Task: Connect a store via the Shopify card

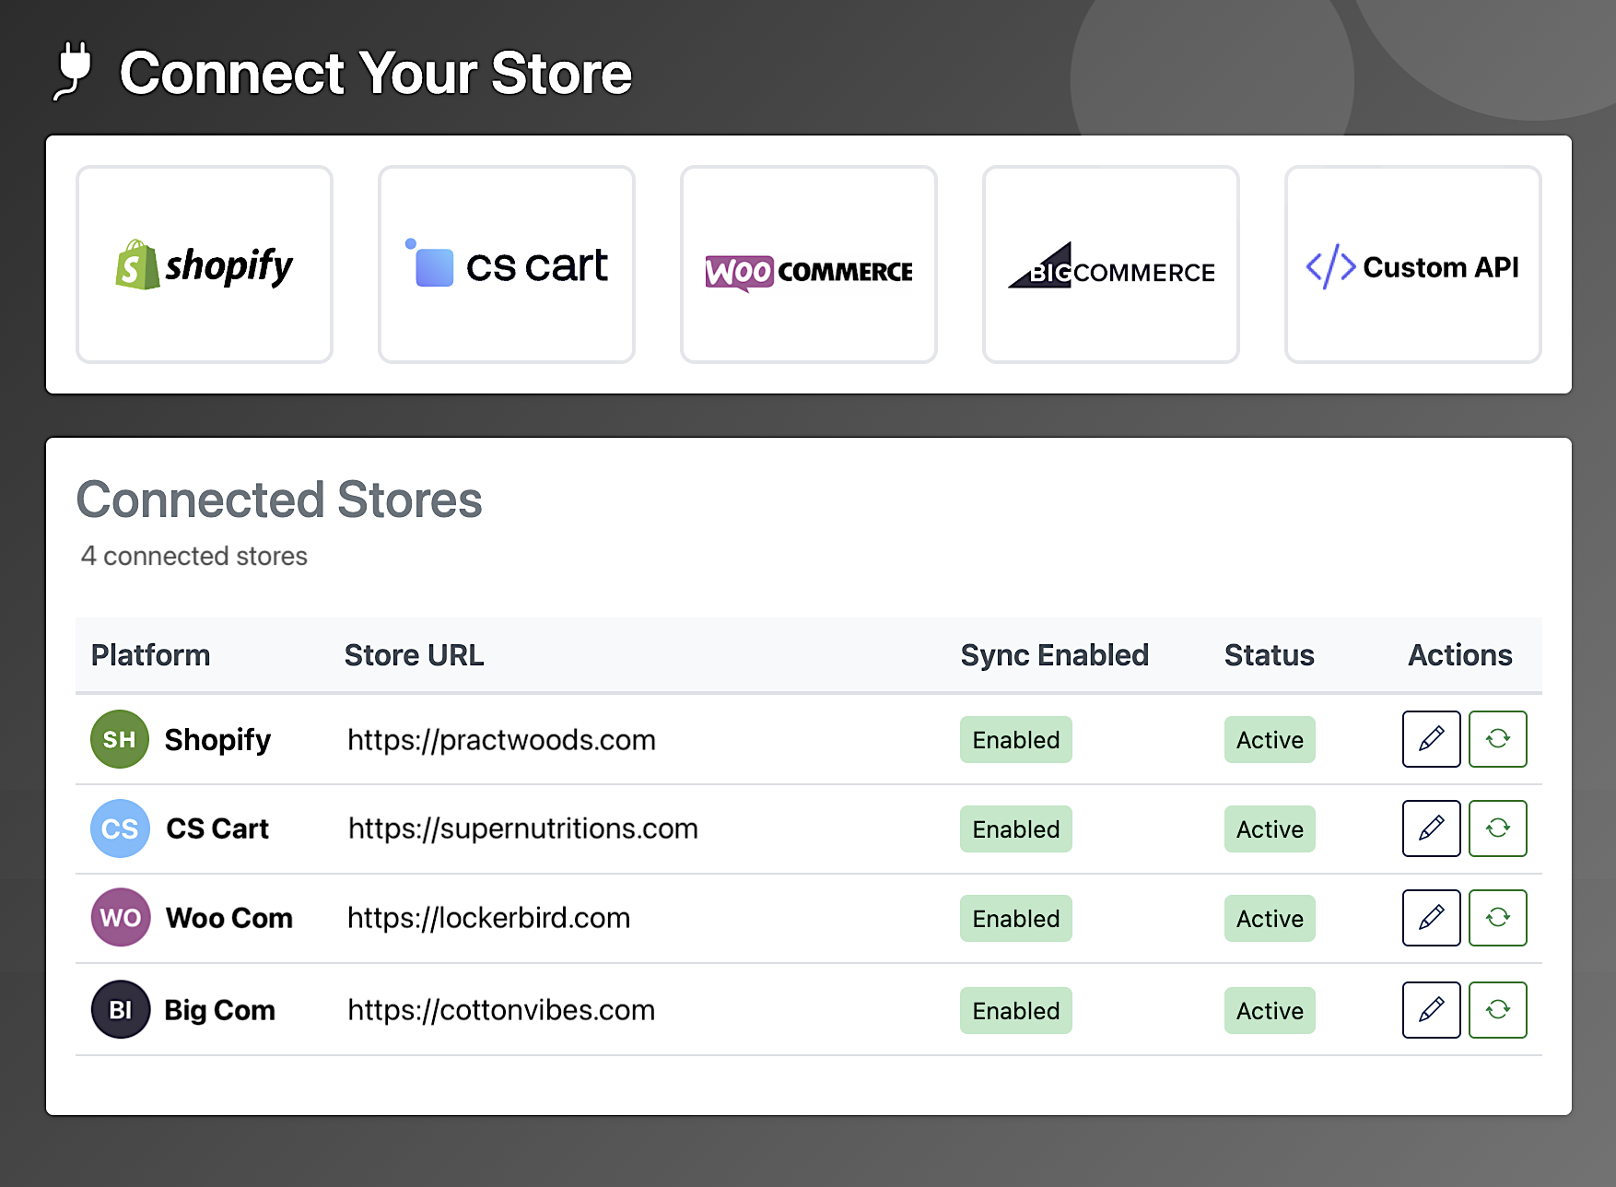Action: coord(204,264)
